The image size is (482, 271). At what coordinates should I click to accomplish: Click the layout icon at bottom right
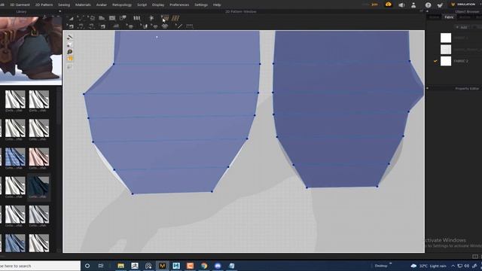(475, 256)
